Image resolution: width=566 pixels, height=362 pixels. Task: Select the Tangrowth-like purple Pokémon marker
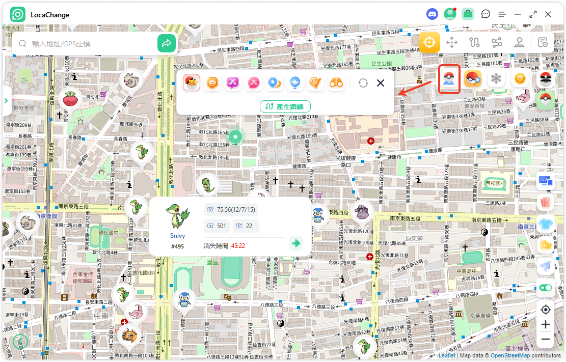click(361, 213)
